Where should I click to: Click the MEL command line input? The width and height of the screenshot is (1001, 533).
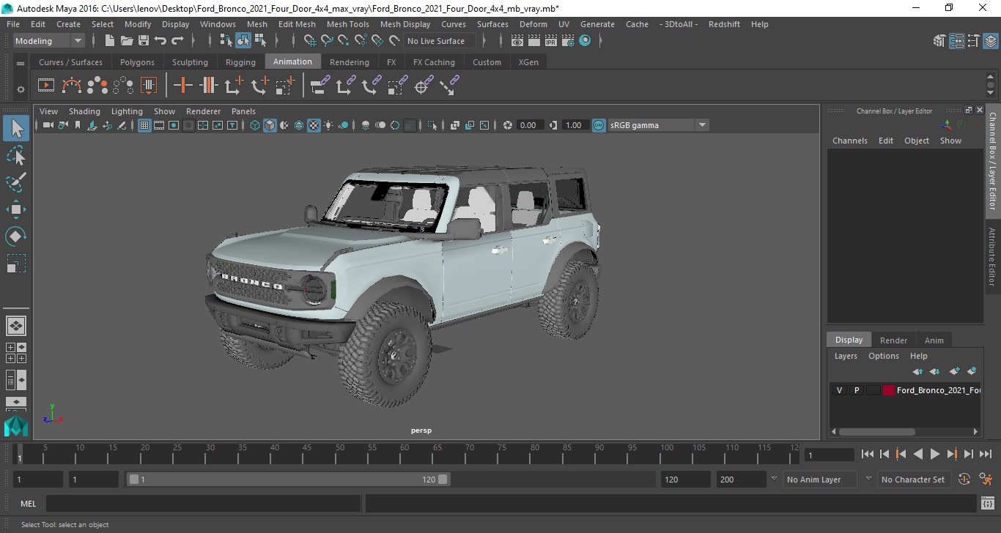click(203, 503)
